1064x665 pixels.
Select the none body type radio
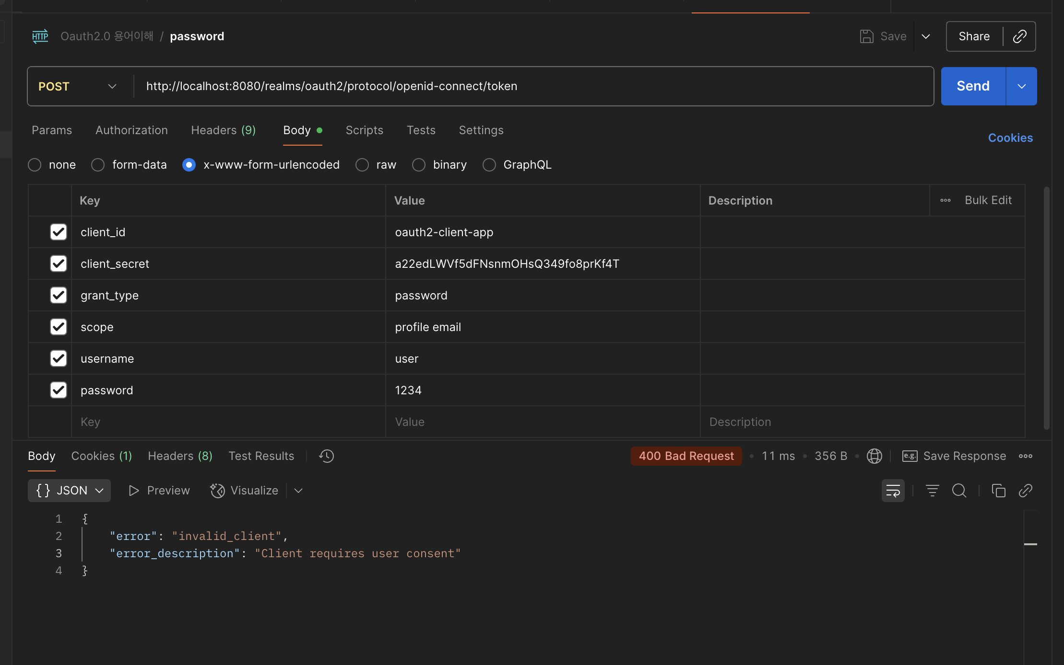(35, 165)
